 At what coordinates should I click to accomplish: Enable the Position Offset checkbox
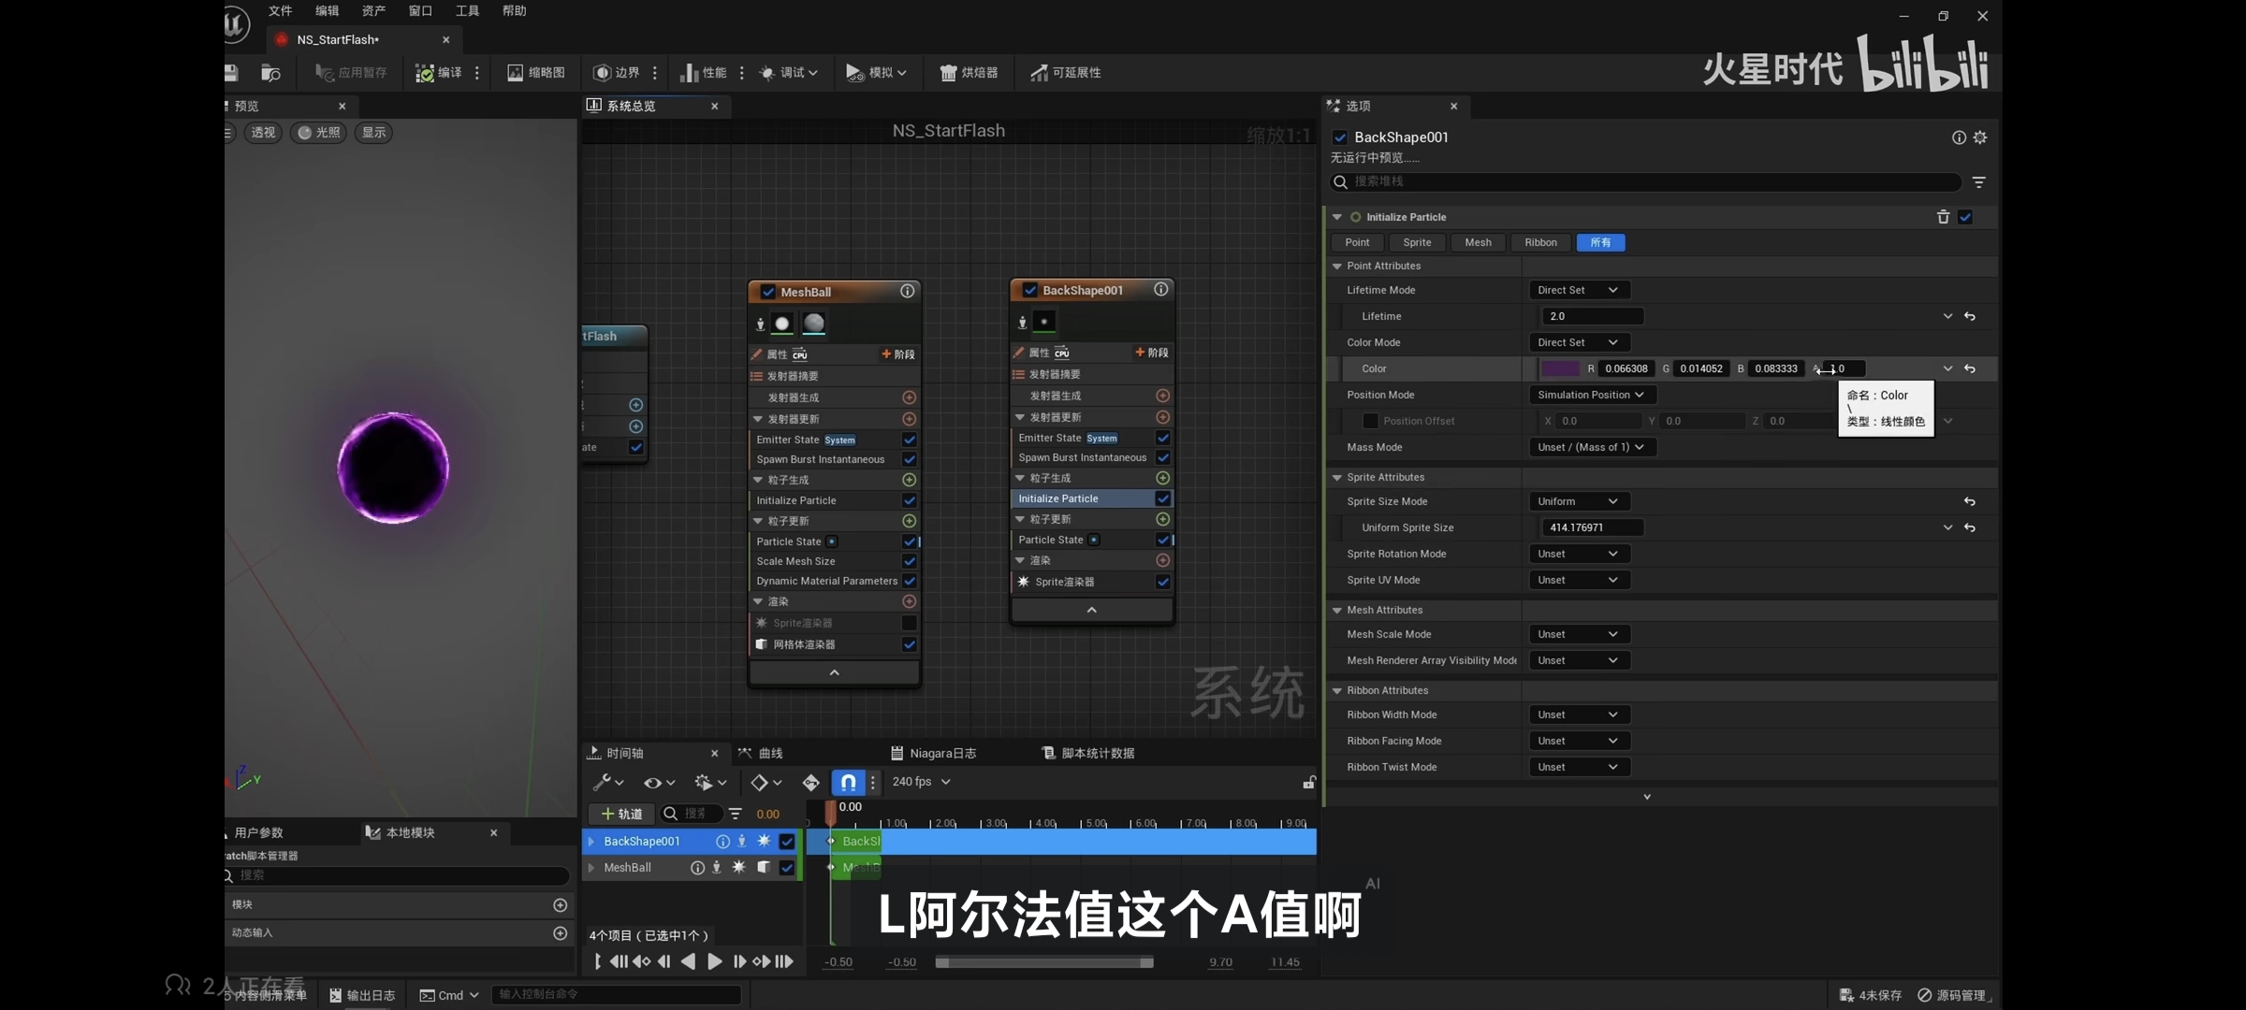(1370, 421)
